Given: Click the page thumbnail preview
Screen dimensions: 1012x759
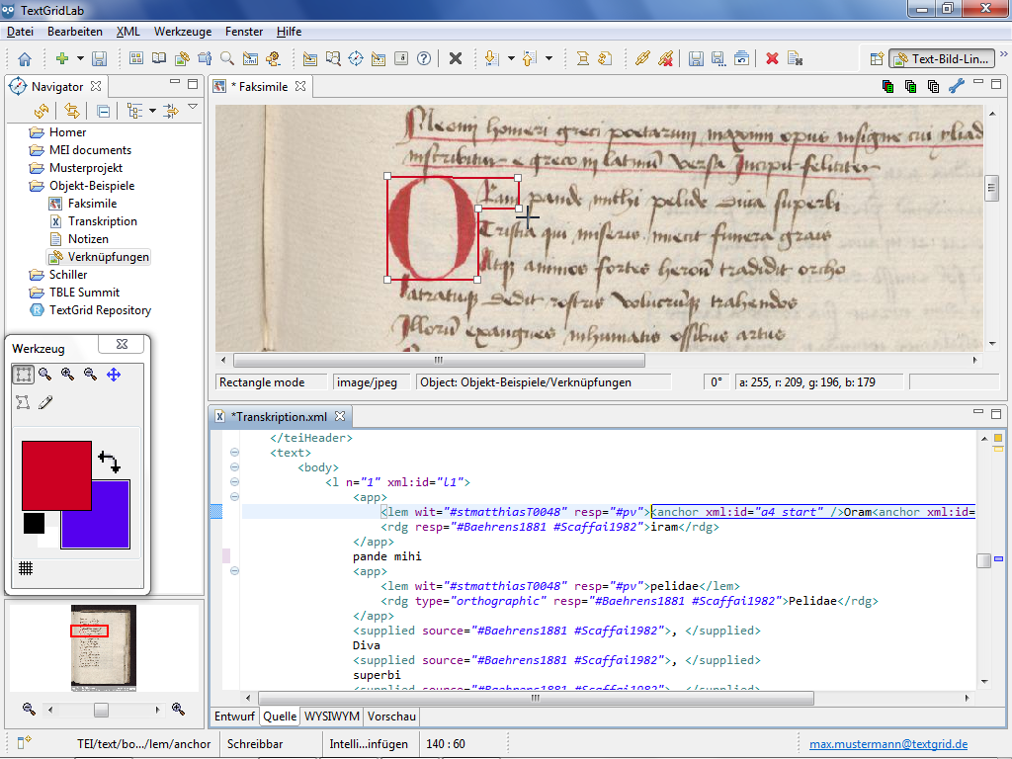Looking at the screenshot, I should (x=103, y=647).
